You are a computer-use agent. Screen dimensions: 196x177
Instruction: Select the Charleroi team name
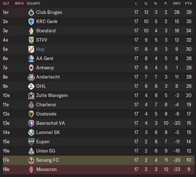(x=46, y=105)
